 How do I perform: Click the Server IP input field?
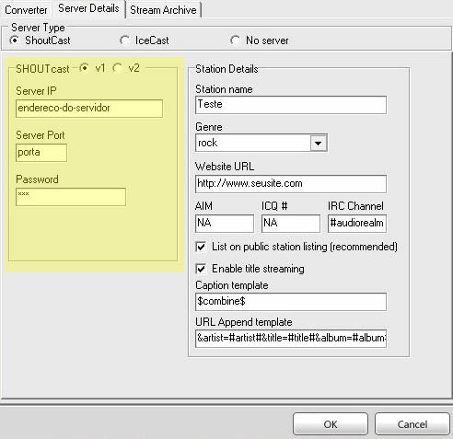(x=89, y=109)
